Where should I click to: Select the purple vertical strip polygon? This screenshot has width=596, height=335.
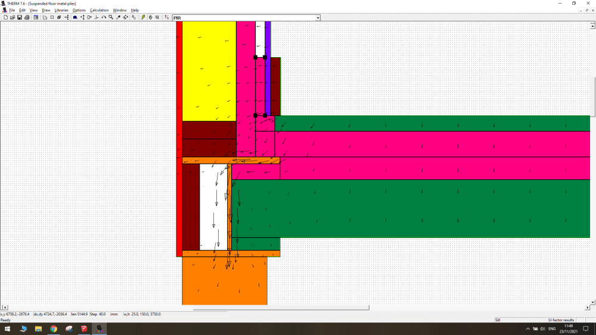pyautogui.click(x=268, y=68)
